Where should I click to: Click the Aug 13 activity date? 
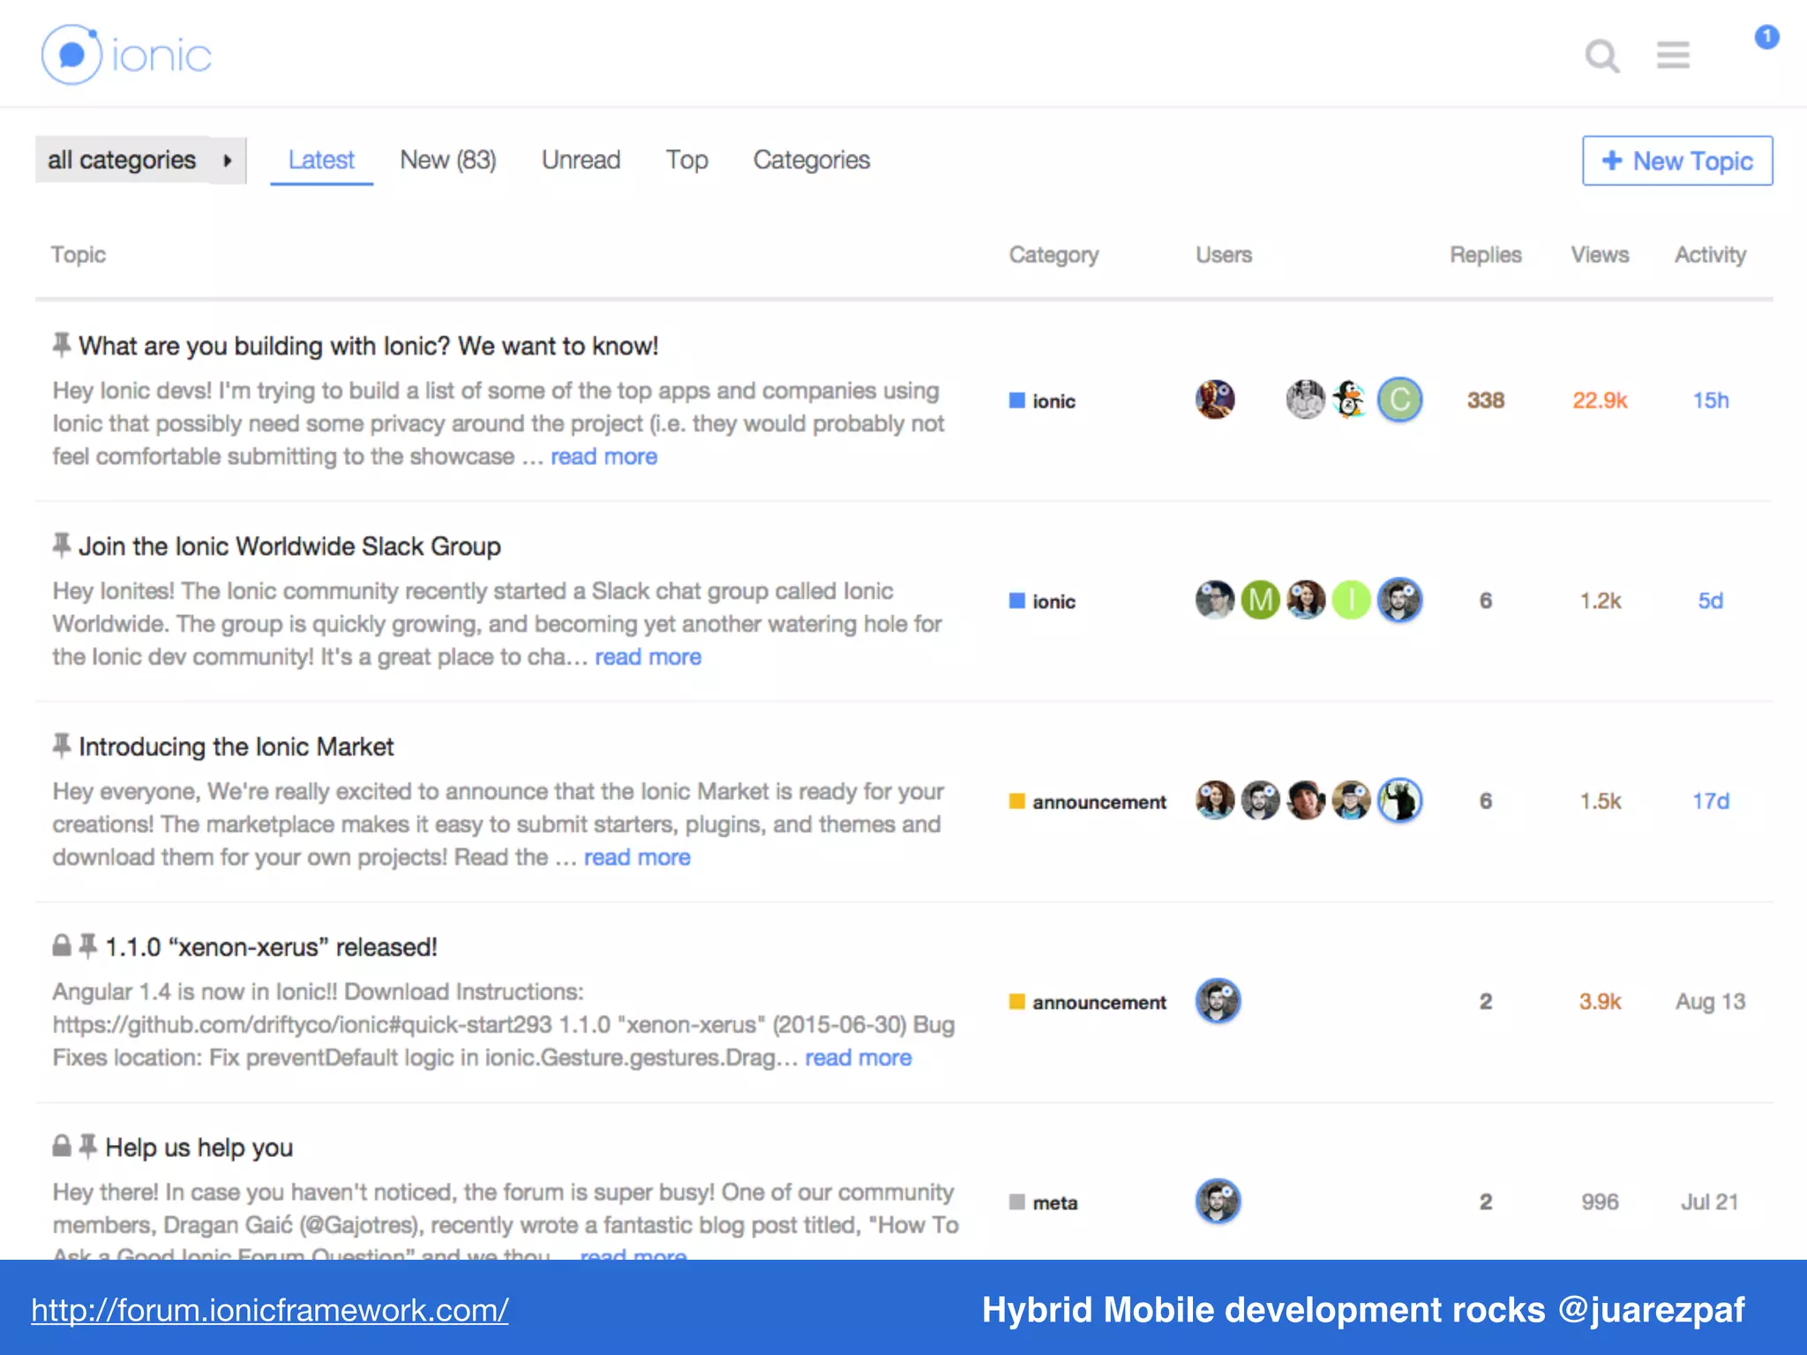1710,1000
